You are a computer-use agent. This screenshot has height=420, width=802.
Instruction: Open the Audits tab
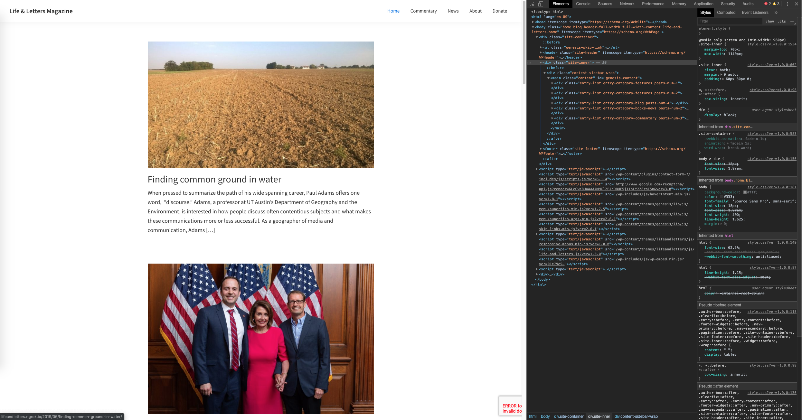748,4
